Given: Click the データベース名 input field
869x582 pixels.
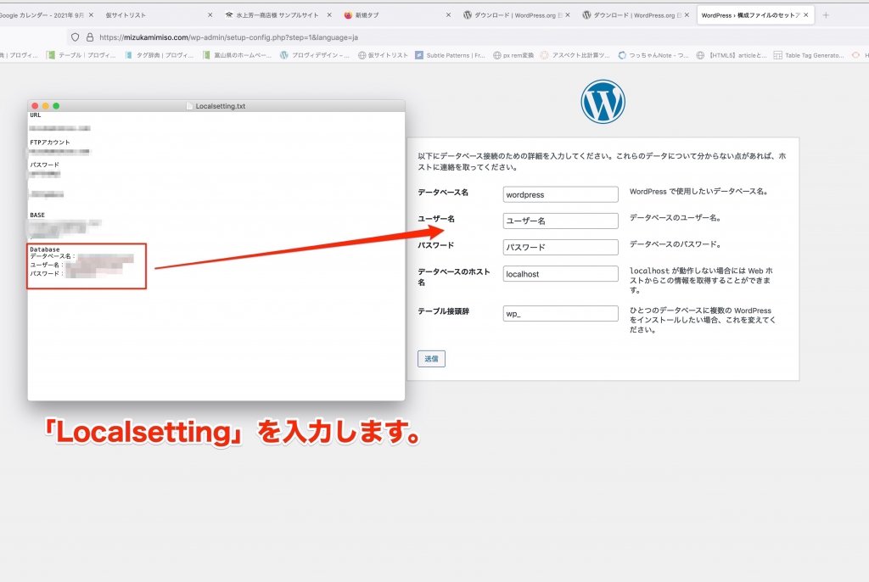Looking at the screenshot, I should [x=560, y=194].
